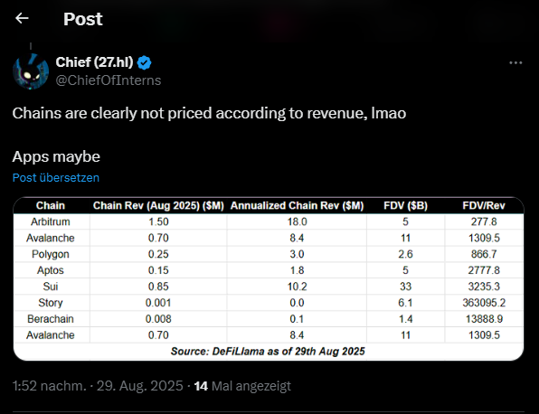The height and width of the screenshot is (414, 539).
Task: Click the Arbitrum row in the table image
Action: (x=269, y=221)
